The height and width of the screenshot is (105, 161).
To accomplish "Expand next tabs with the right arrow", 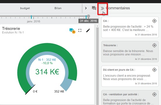I will pos(86,8).
